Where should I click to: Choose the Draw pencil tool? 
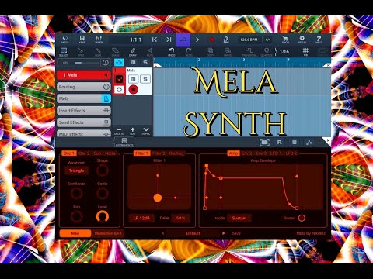(133, 52)
